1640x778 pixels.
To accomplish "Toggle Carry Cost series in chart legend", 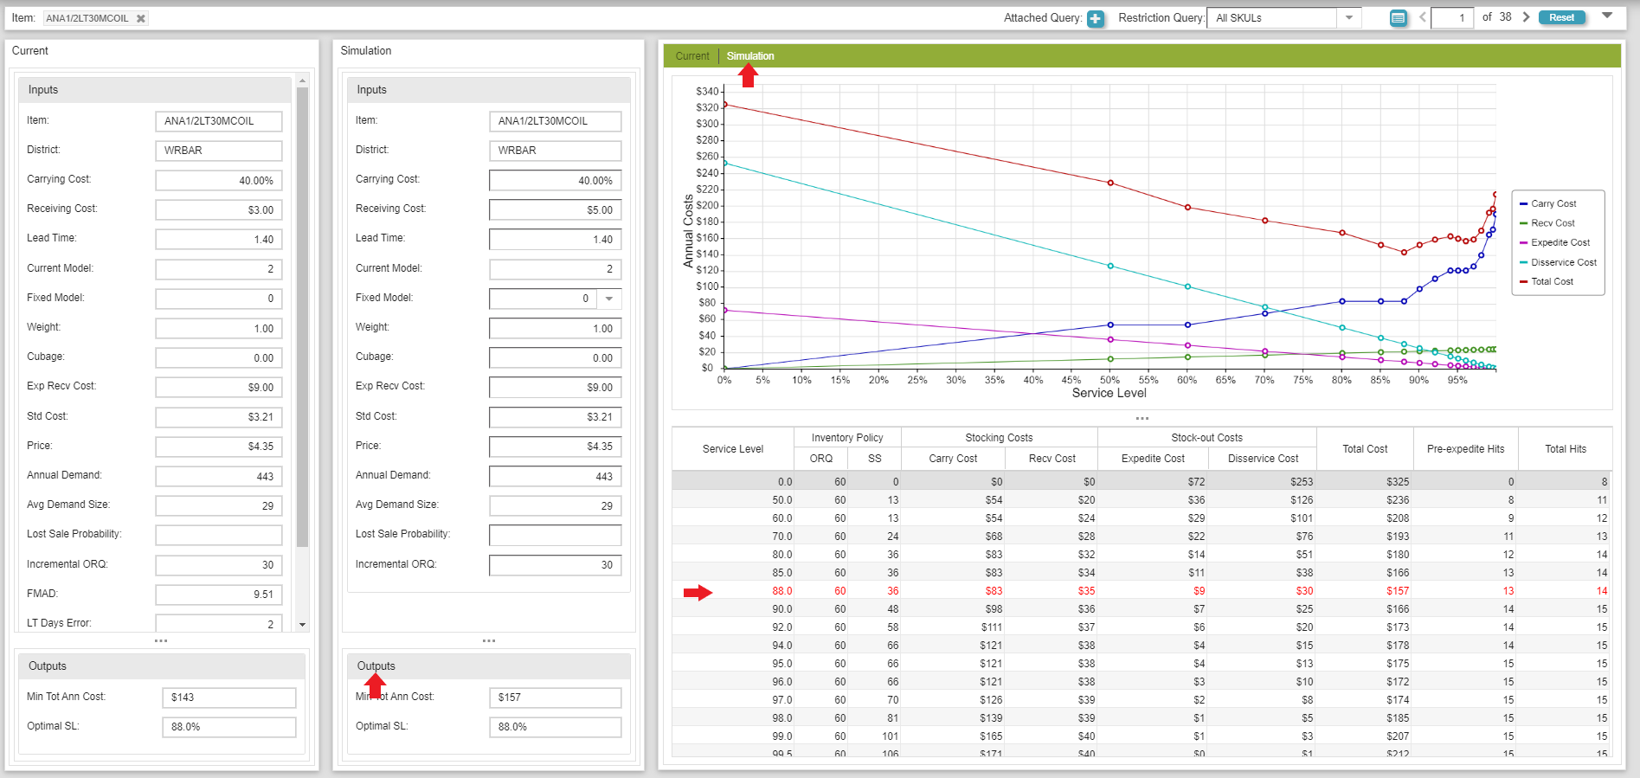I will point(1553,204).
